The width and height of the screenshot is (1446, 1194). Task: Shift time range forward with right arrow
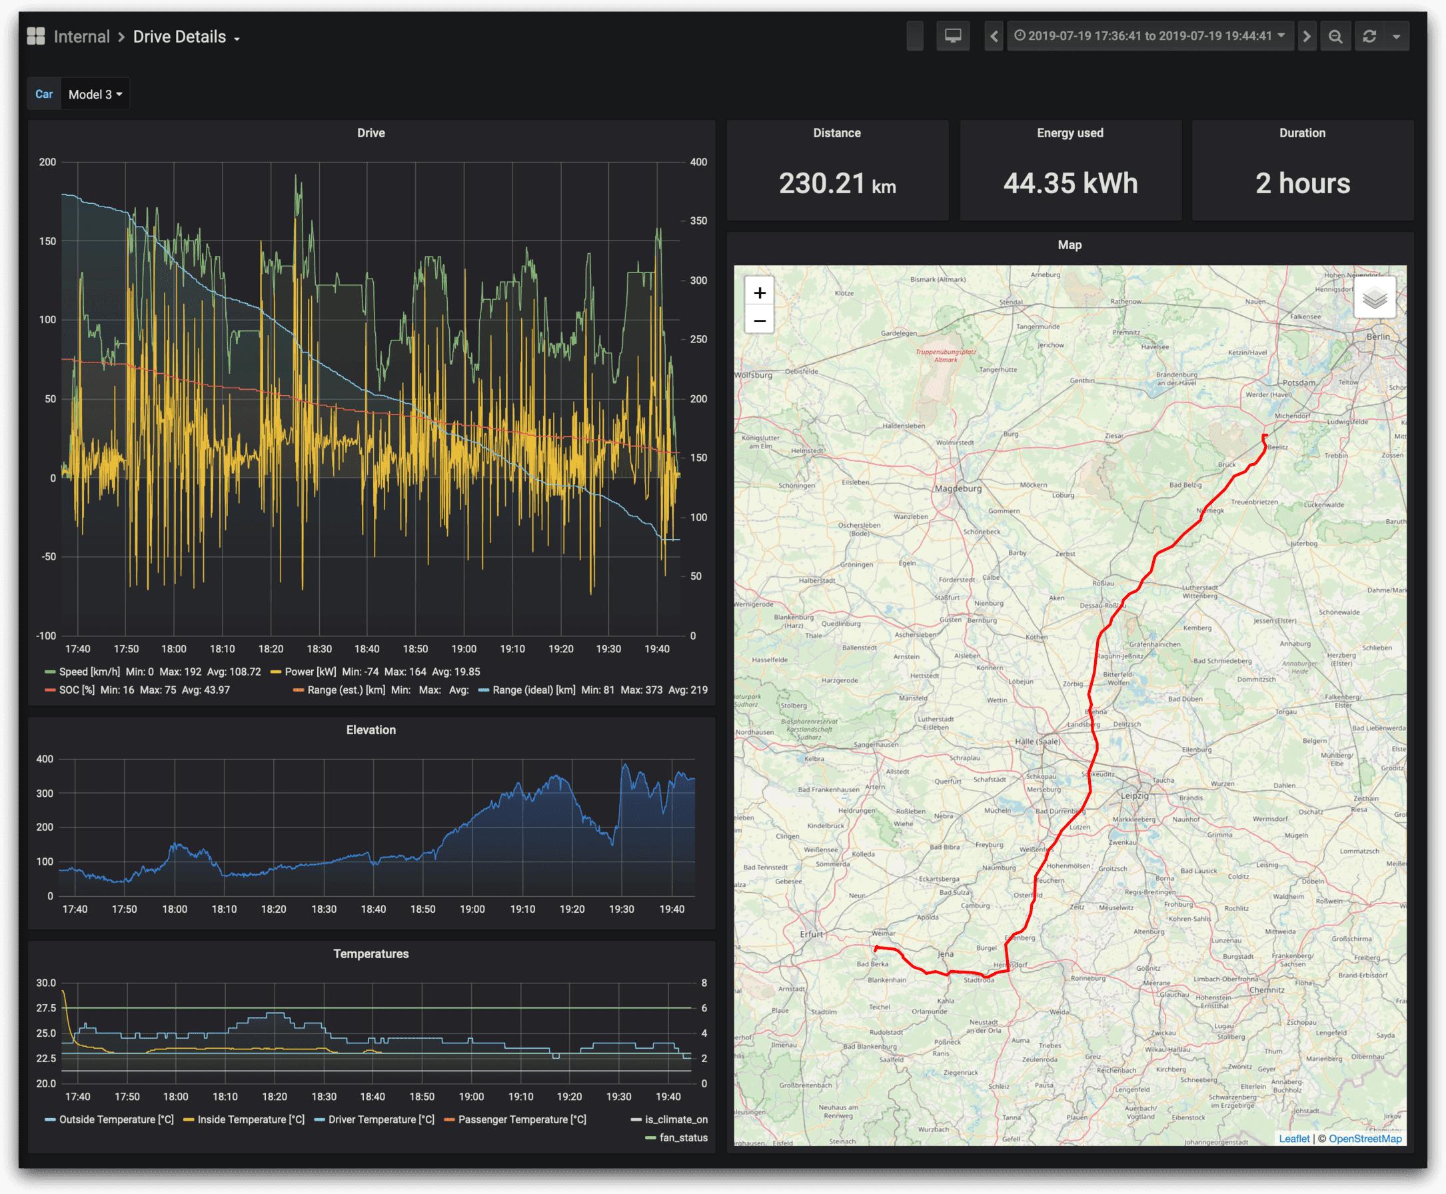pos(1306,37)
